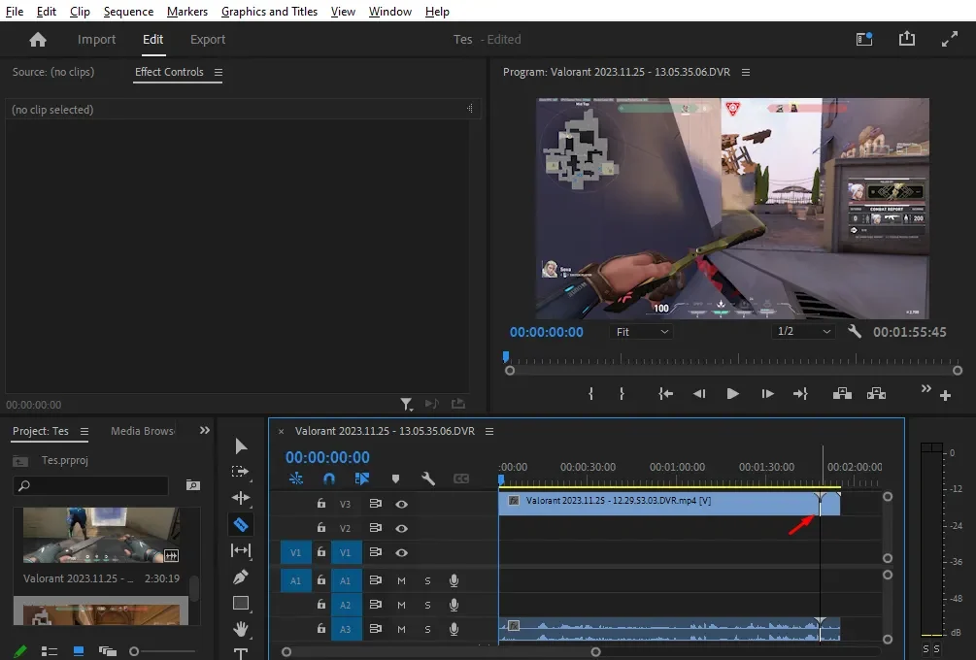Image resolution: width=976 pixels, height=660 pixels.
Task: Click Mark In button in Program monitor
Action: pyautogui.click(x=590, y=394)
